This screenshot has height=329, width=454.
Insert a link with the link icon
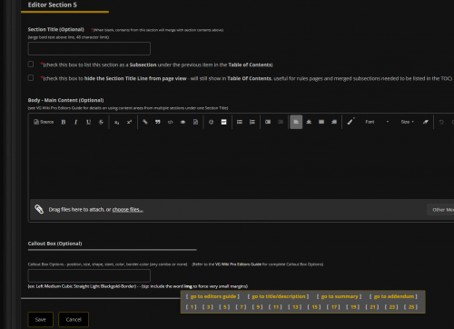click(x=145, y=122)
